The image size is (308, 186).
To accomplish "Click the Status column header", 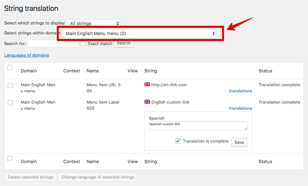I will [265, 71].
